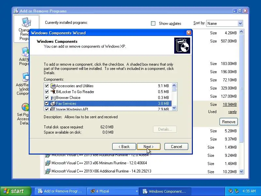
Task: Click the programs list scrollbar thumb
Action: 241,89
